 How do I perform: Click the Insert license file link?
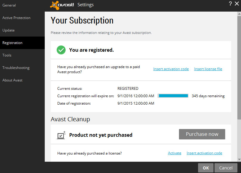208,69
